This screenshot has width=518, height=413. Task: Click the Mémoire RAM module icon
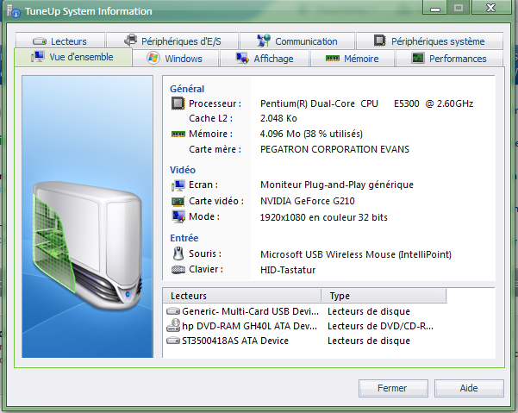point(178,134)
